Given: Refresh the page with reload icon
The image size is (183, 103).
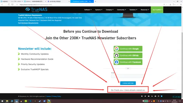Looking at the screenshot, I should (9, 4).
